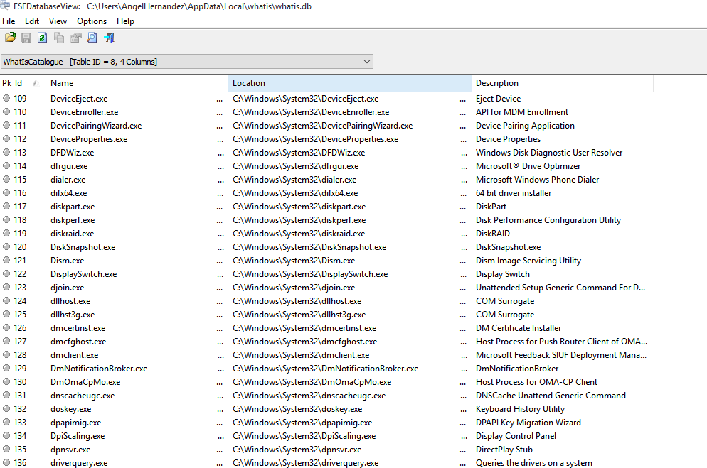This screenshot has width=707, height=468.
Task: Click the Properties toolbar icon
Action: (75, 38)
